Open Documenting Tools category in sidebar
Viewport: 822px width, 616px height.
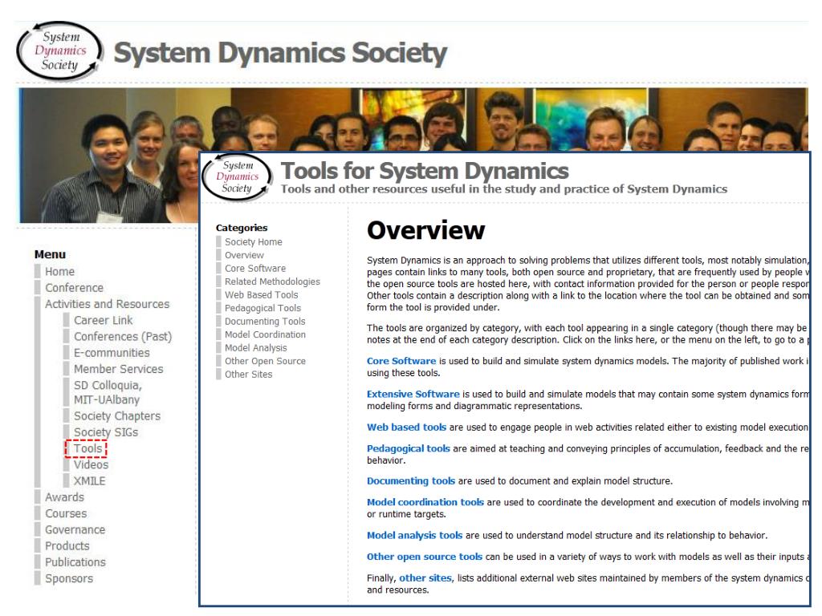coord(265,321)
